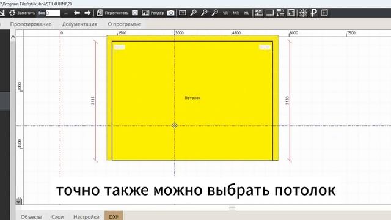
Task: Click the fit-to-view frame icon
Action: pyautogui.click(x=183, y=13)
